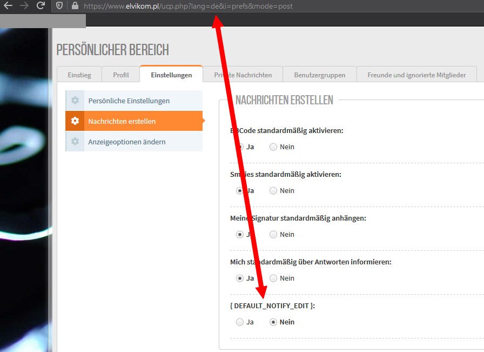Select Nein for Smilies standardmäßig aktivieren
The width and height of the screenshot is (484, 352).
273,191
